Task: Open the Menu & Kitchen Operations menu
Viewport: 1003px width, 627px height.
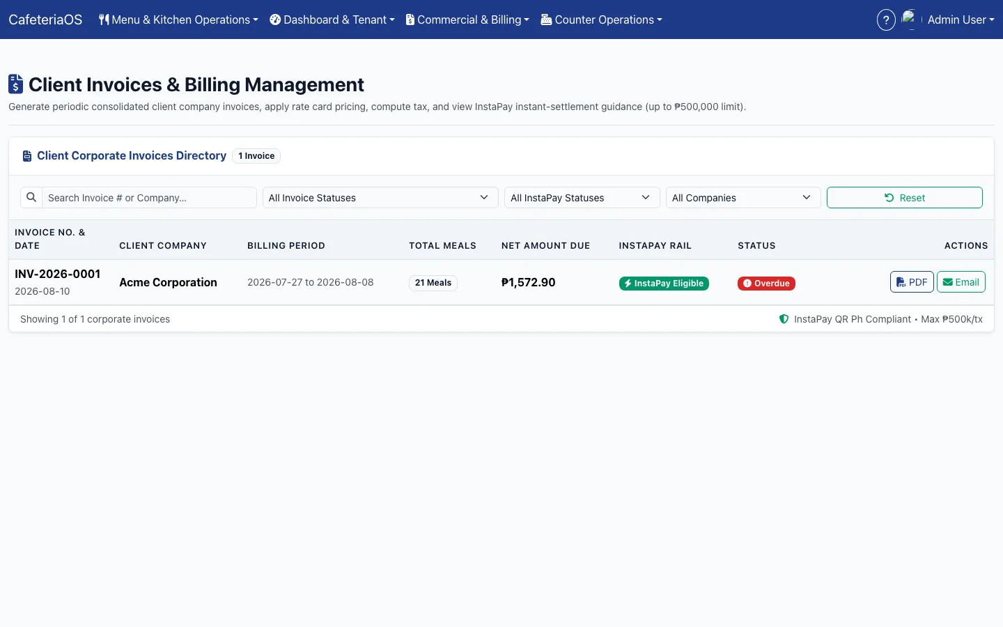Action: (178, 20)
